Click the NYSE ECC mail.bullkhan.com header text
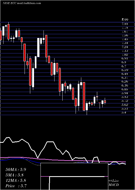The height and width of the screenshot is (190, 135). coord(22,3)
